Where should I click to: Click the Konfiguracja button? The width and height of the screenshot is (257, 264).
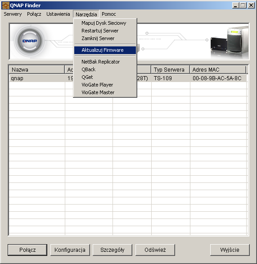pyautogui.click(x=70, y=250)
